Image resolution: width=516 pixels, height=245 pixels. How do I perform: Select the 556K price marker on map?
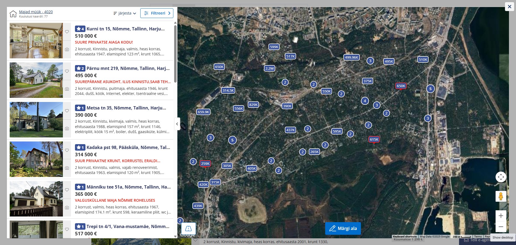[239, 108]
